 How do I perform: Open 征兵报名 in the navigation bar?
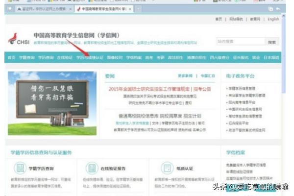click(x=241, y=57)
